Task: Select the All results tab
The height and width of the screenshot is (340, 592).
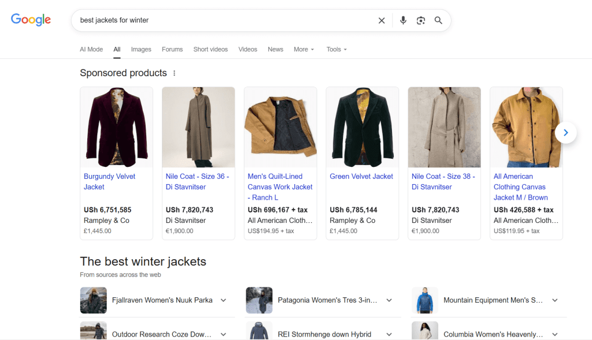Action: click(117, 50)
